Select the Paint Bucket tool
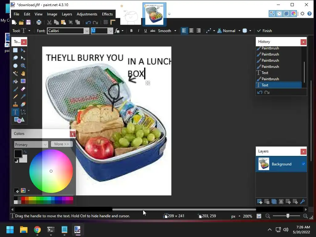This screenshot has width=316, height=237. coord(15,81)
